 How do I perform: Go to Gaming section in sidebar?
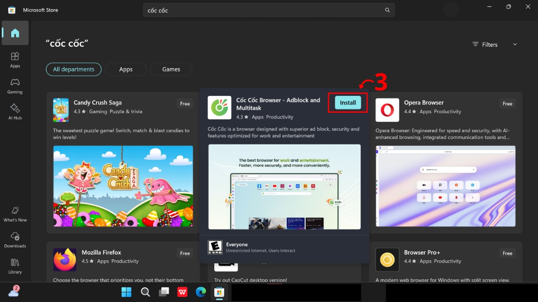coord(15,85)
